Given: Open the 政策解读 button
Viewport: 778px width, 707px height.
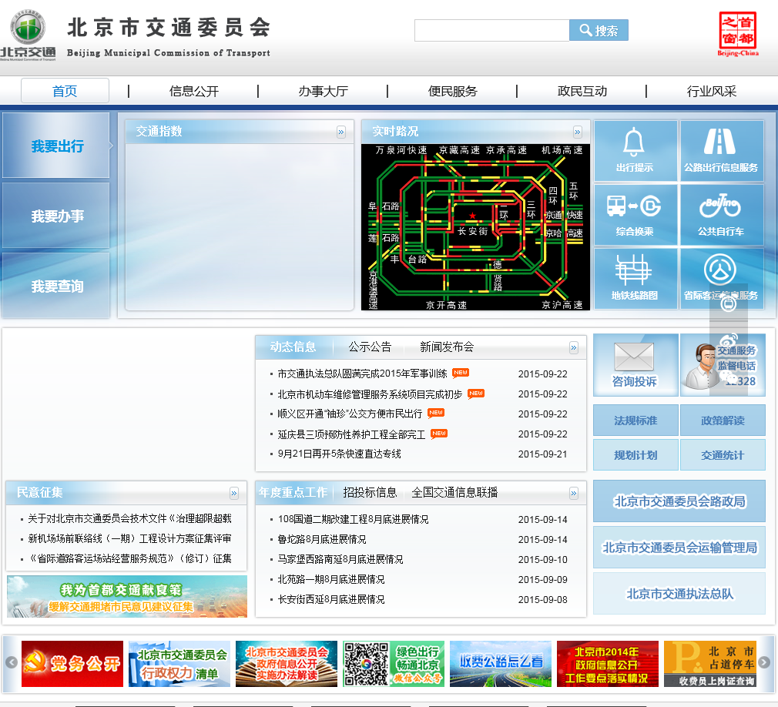Looking at the screenshot, I should (723, 421).
